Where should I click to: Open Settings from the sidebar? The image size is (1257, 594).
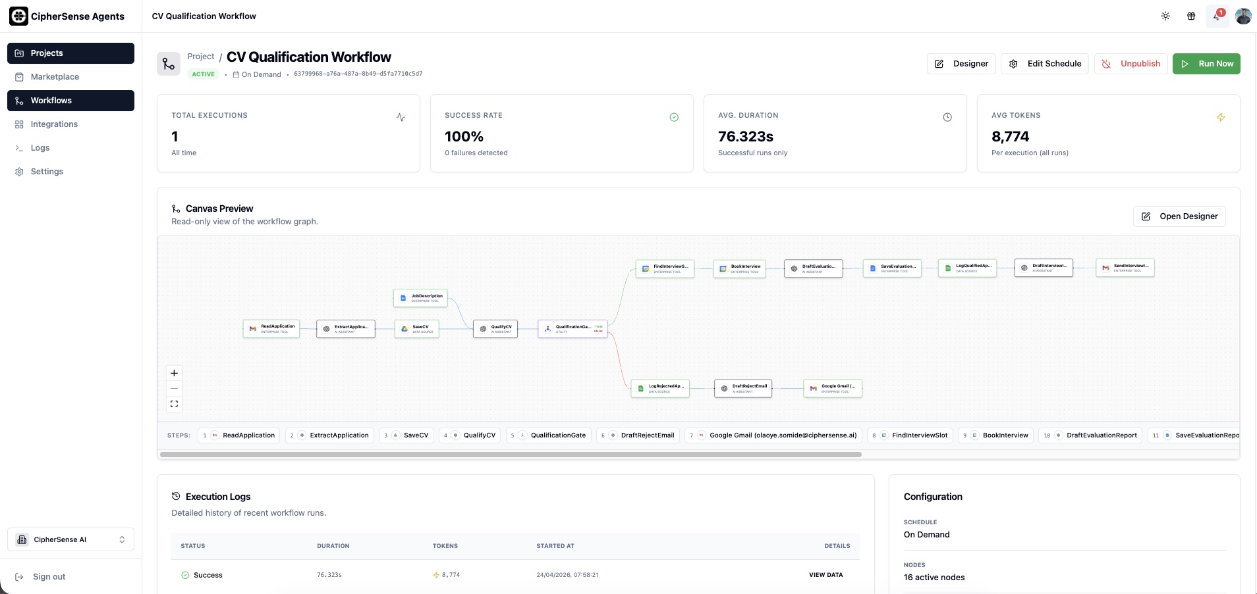pyautogui.click(x=47, y=171)
